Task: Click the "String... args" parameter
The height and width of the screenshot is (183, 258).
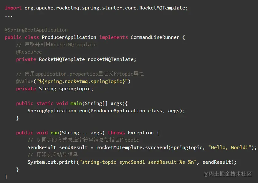Action: (x=82, y=133)
